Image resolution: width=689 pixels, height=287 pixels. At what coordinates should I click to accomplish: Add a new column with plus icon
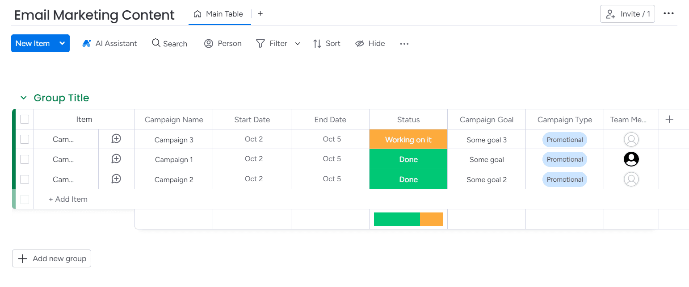click(x=669, y=119)
